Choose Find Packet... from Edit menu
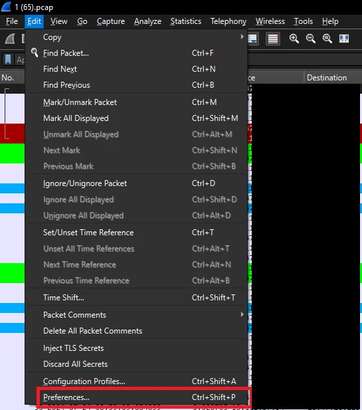Viewport: 362px width, 410px height. click(136, 53)
